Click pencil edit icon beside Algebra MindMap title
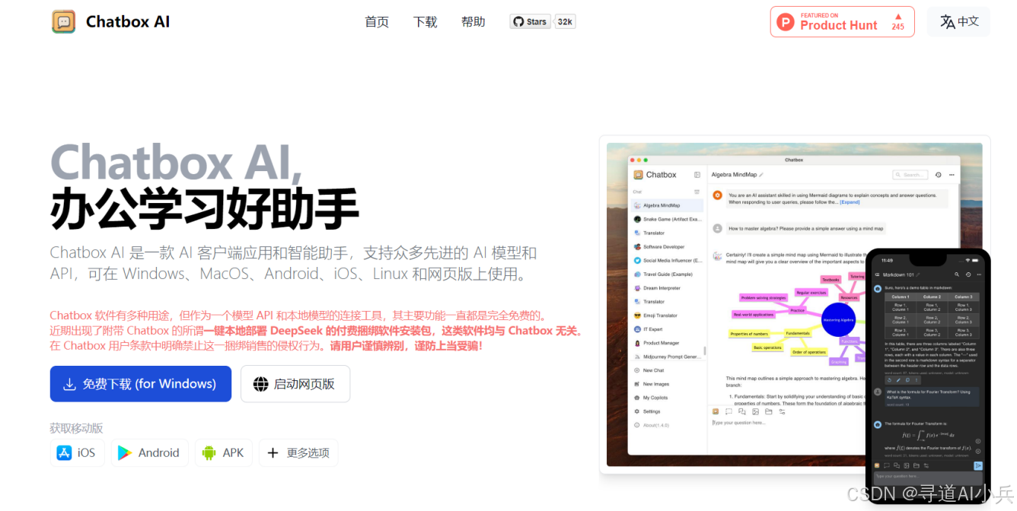Image resolution: width=1017 pixels, height=511 pixels. coord(761,175)
